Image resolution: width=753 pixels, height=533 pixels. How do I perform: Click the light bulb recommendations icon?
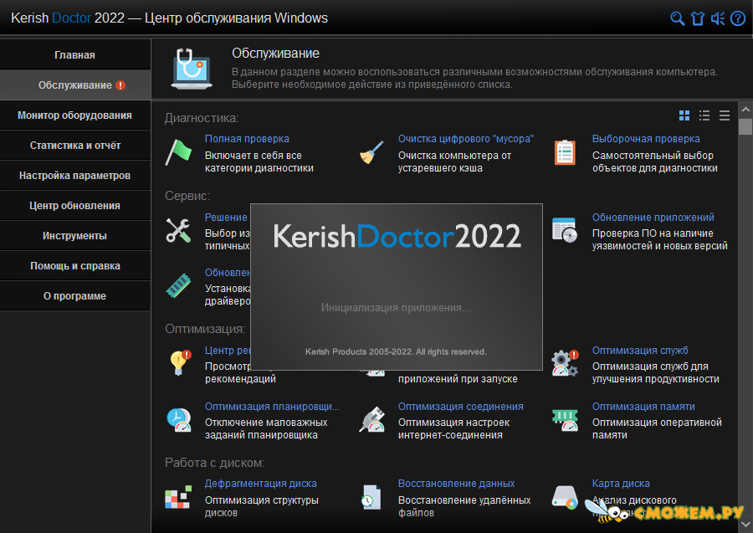tap(180, 363)
